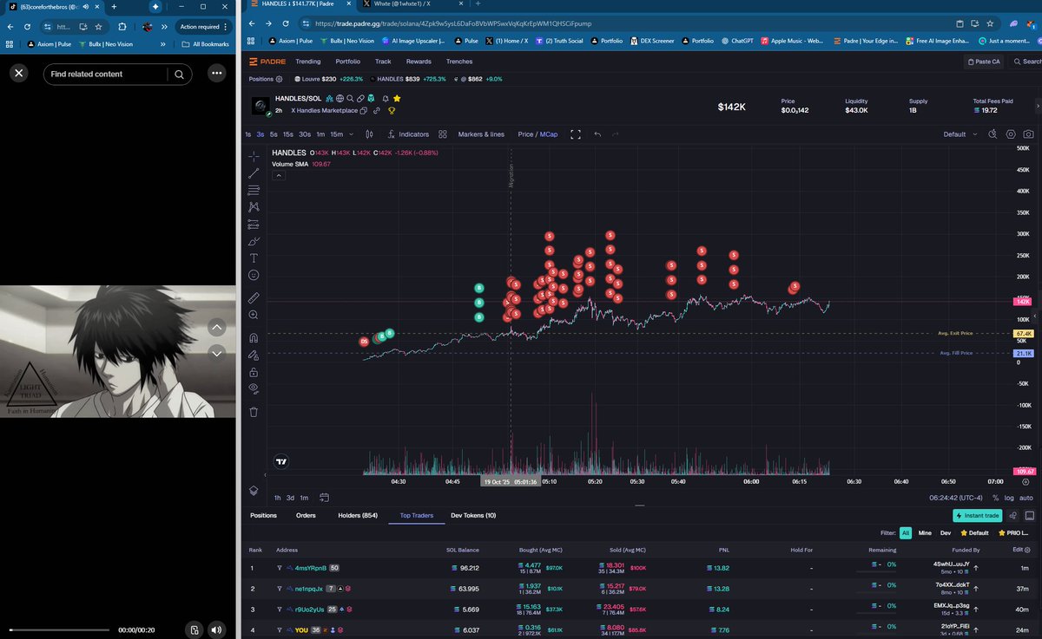Click the HANDLES alert bell icon
The height and width of the screenshot is (639, 1042).
(385, 99)
